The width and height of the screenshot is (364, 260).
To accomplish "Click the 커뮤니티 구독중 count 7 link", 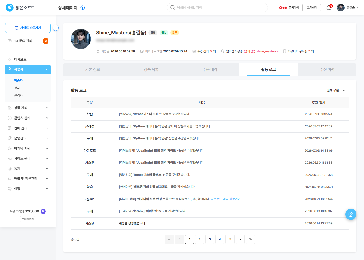I will pos(309,51).
